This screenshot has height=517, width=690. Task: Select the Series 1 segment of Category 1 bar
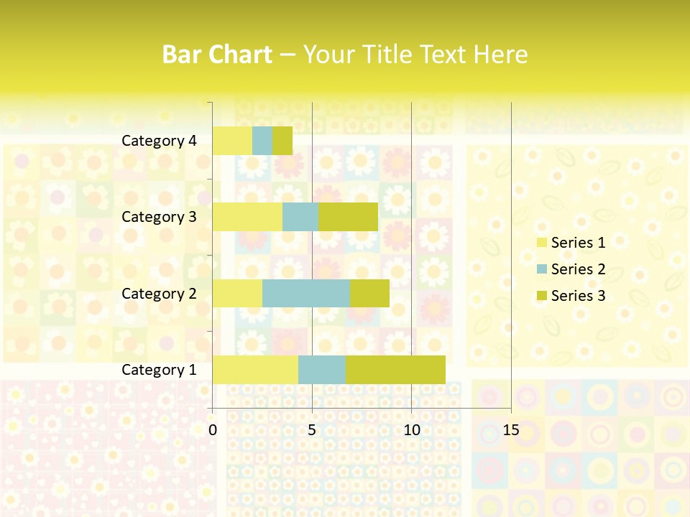(x=255, y=369)
